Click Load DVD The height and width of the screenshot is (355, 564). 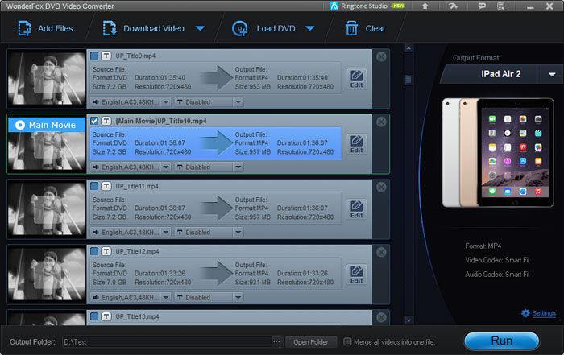[x=263, y=28]
